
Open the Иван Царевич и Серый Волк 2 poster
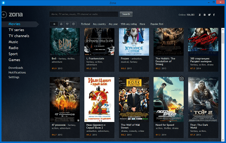[99, 99]
